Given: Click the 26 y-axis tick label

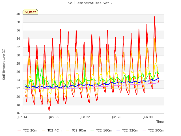Looking at the screenshot, I should click(18, 72).
